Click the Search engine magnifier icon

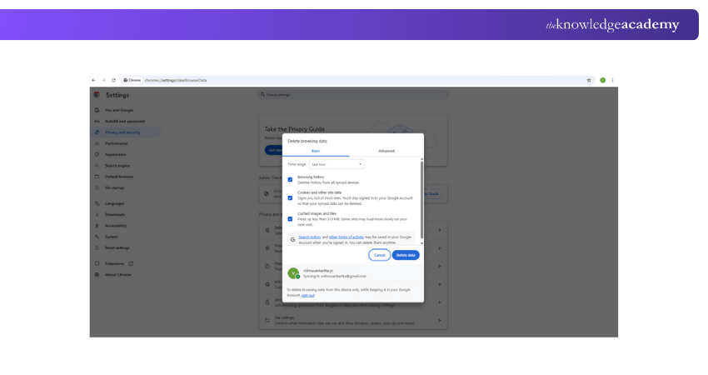97,166
